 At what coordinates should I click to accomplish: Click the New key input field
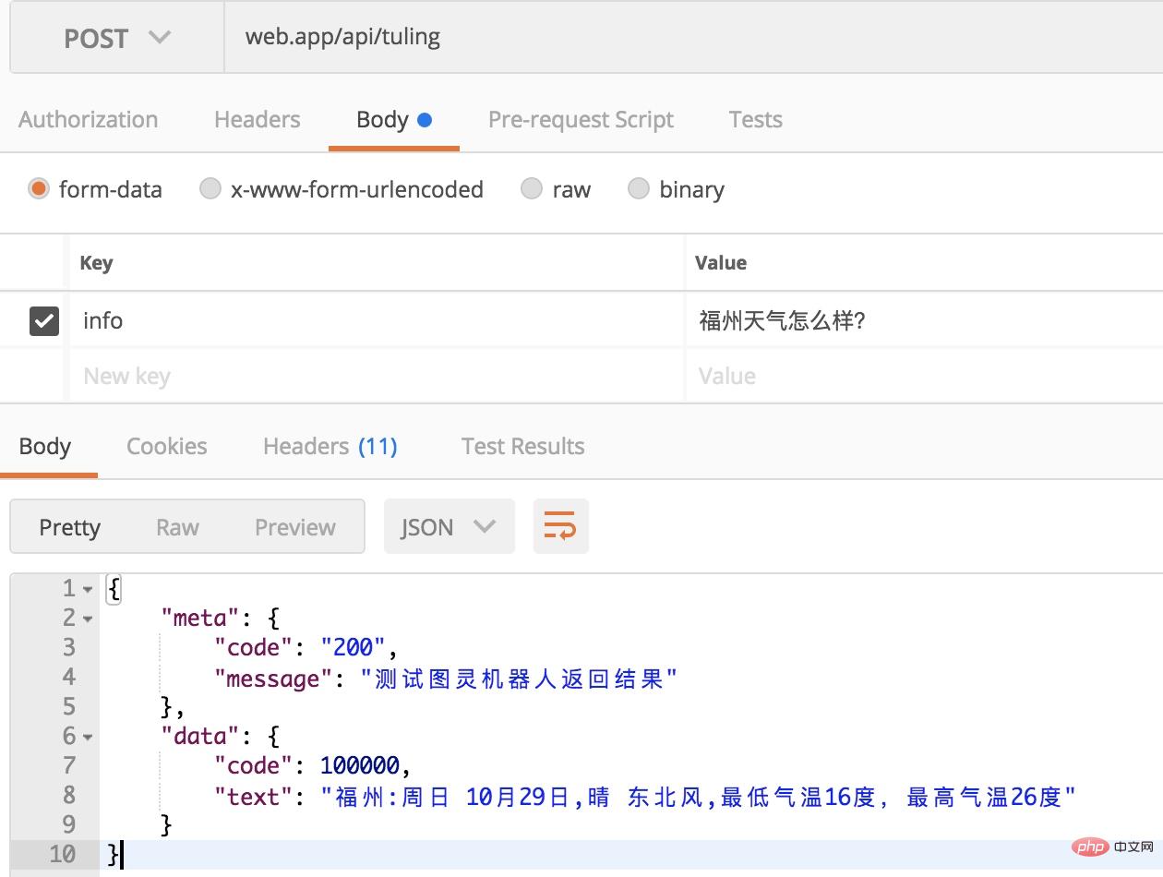[x=377, y=376]
